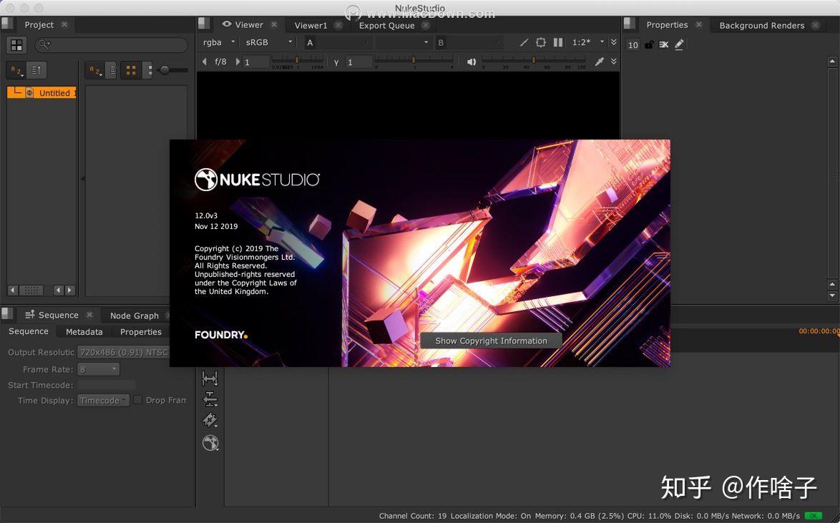840x523 pixels.
Task: Select the Metadata sub-tab
Action: coord(84,332)
